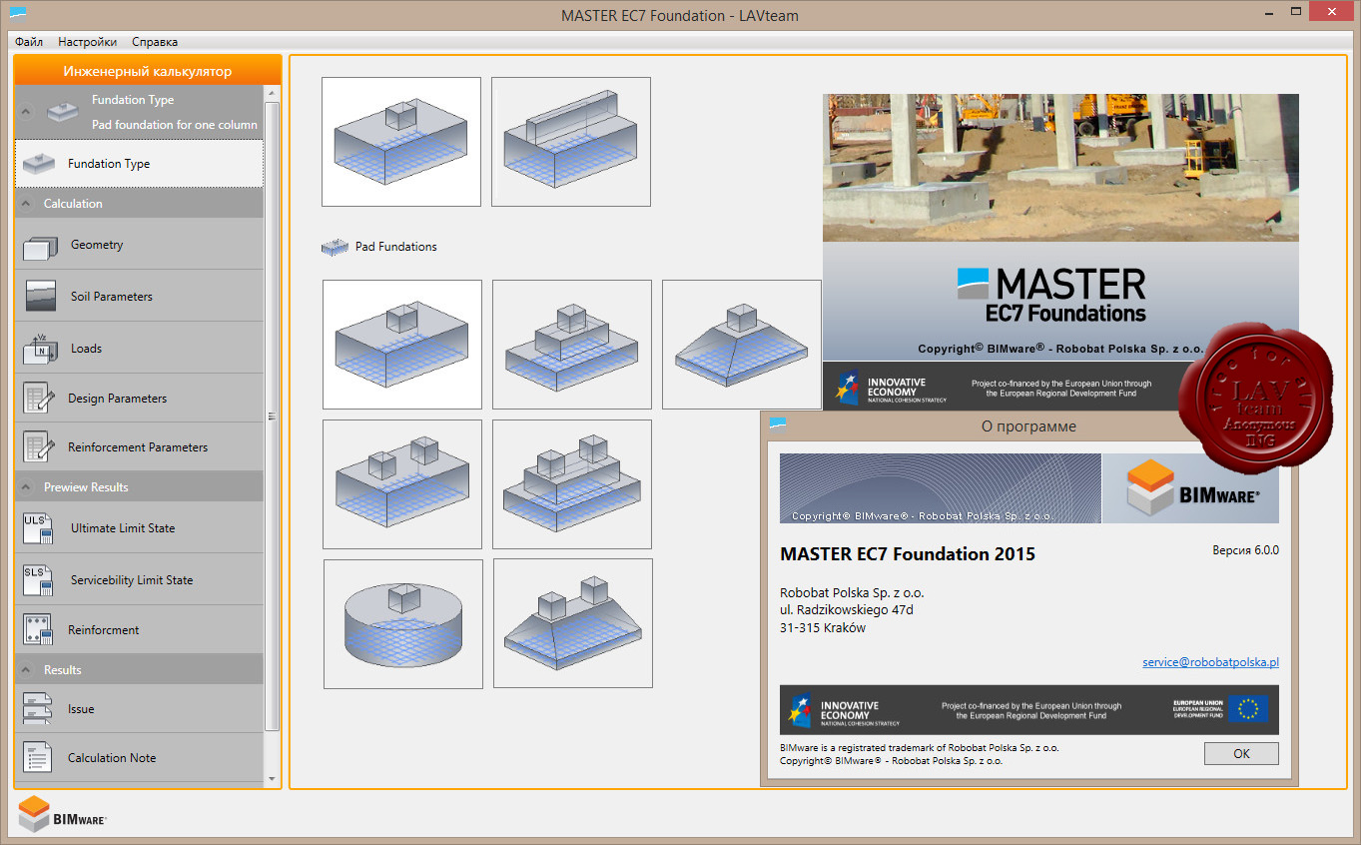This screenshot has width=1361, height=845.
Task: Click the О программе dialog title icon
Action: tap(778, 423)
